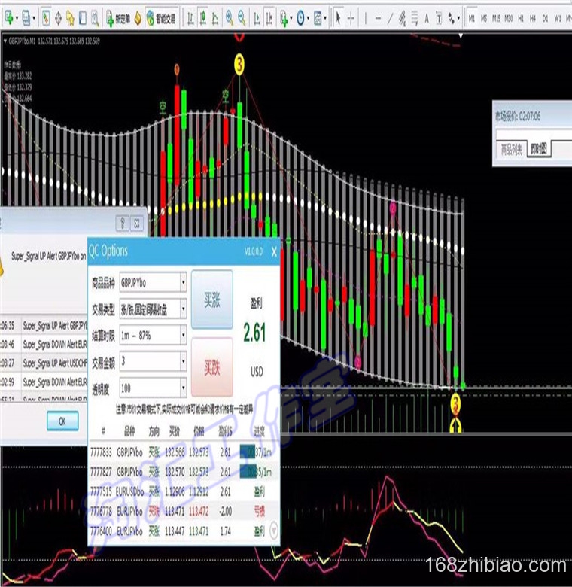Click the order list round scroll-down button
The height and width of the screenshot is (587, 572).
click(x=274, y=530)
